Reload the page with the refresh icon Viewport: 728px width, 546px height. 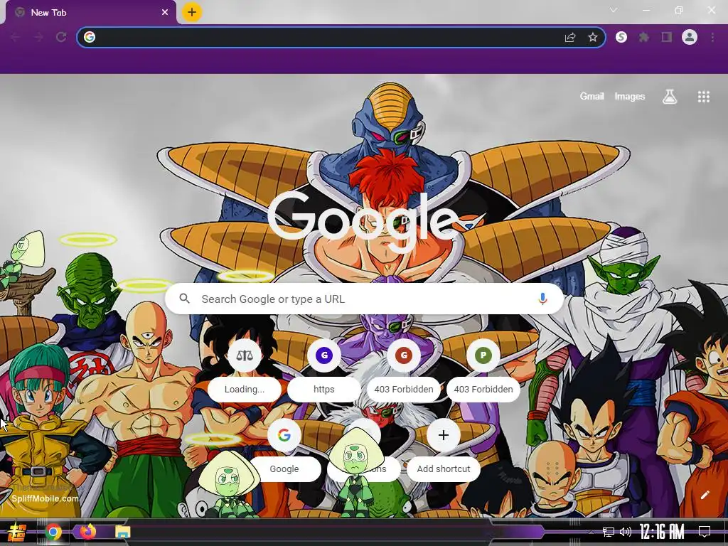tap(61, 37)
